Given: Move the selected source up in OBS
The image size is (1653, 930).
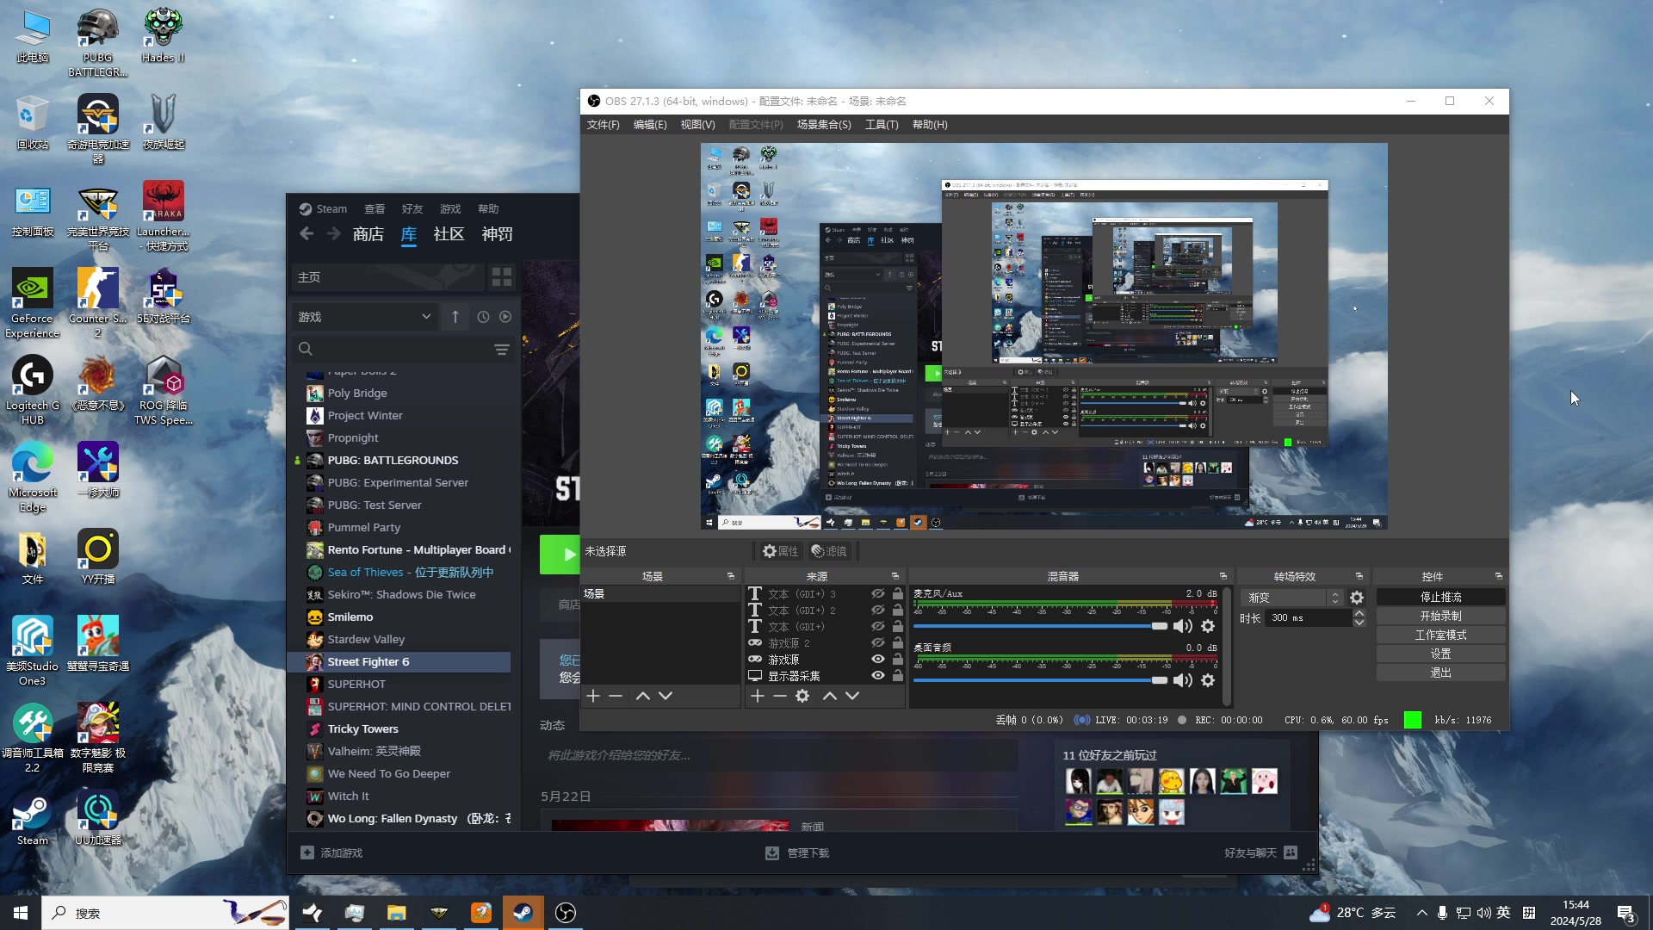Looking at the screenshot, I should coord(829,696).
